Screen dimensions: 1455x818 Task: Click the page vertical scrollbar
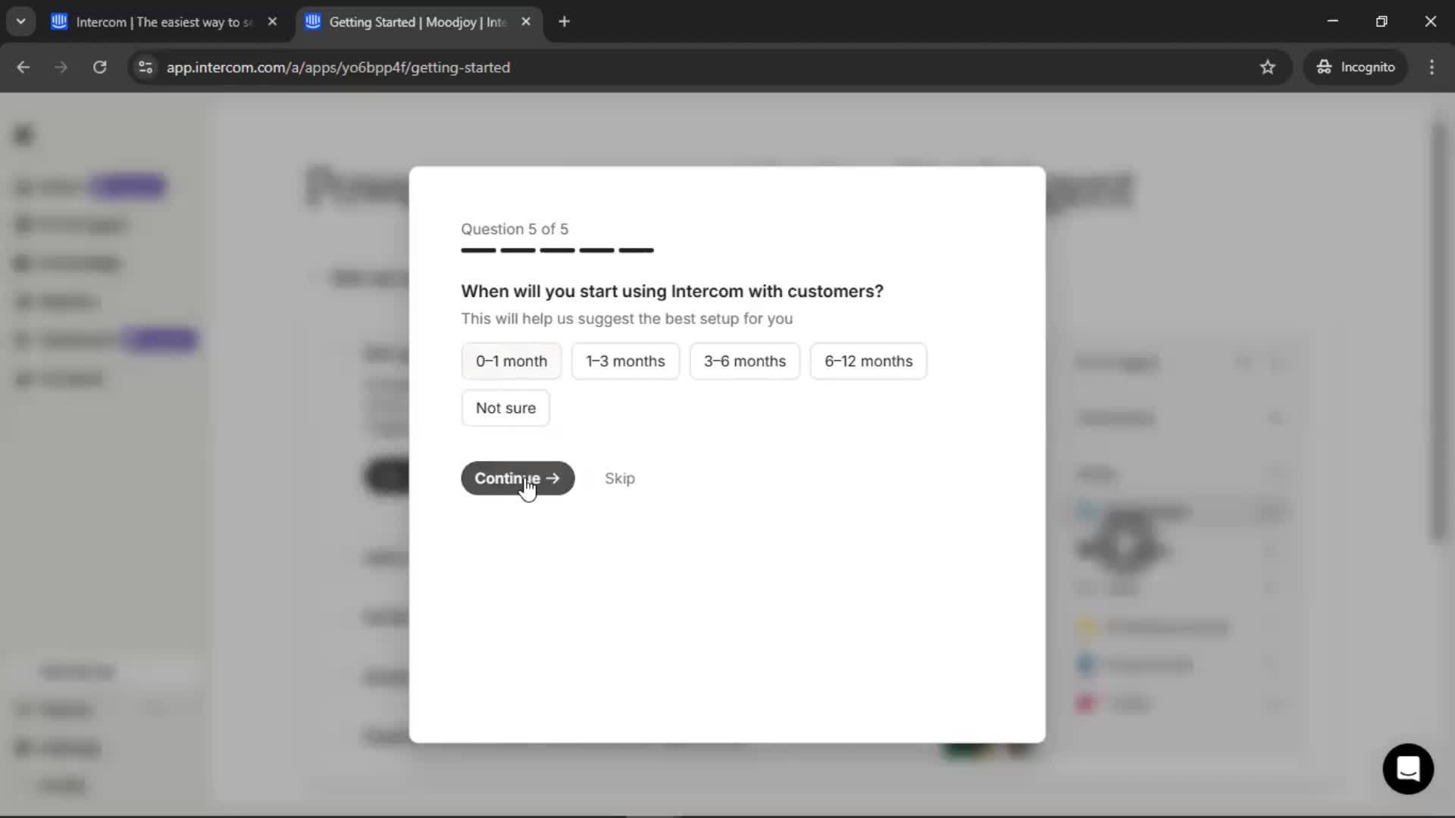[1438, 333]
